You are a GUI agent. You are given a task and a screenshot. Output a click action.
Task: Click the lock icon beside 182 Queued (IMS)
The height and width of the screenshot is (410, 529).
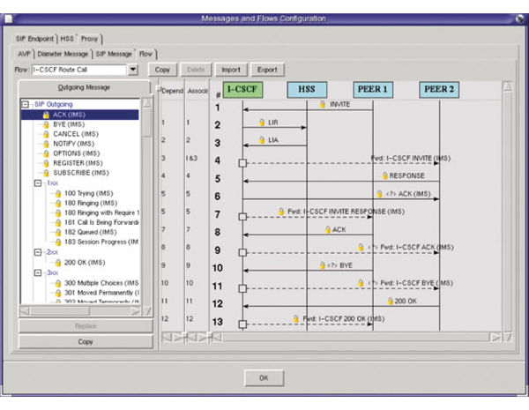(57, 232)
